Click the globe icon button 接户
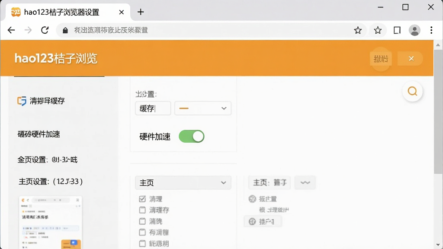The image size is (443, 249). point(263,222)
